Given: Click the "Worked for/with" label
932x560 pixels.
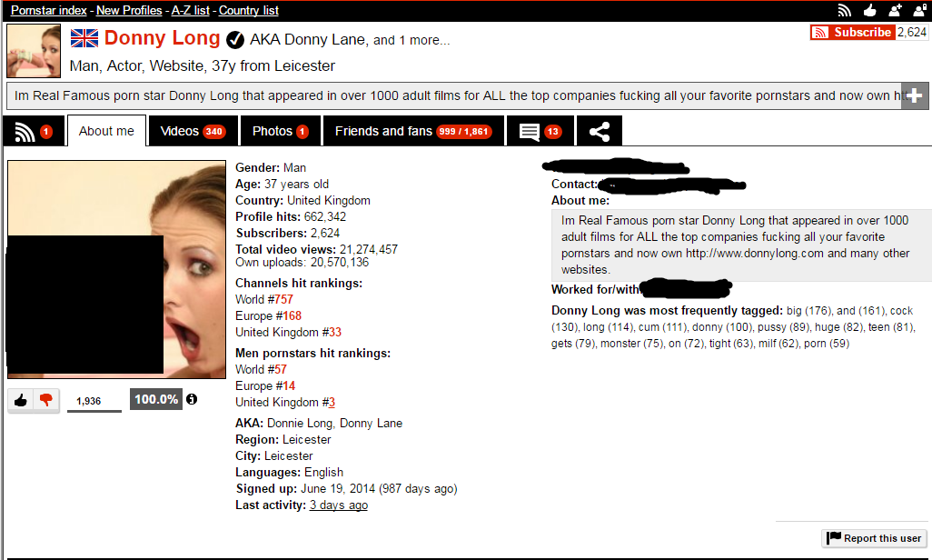Looking at the screenshot, I should point(595,290).
